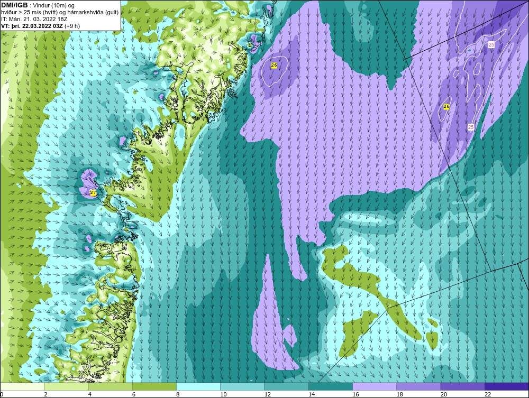Click the yellow 26 label in the northeast purple band
Screen dimensions: 529x398
click(x=446, y=106)
